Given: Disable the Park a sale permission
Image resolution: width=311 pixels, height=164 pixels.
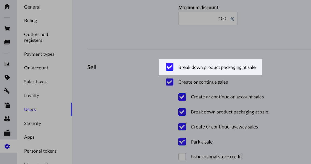Looking at the screenshot, I should tap(182, 142).
